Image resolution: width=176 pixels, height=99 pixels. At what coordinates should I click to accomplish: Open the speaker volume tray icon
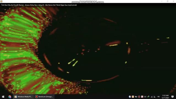pyautogui.click(x=145, y=97)
